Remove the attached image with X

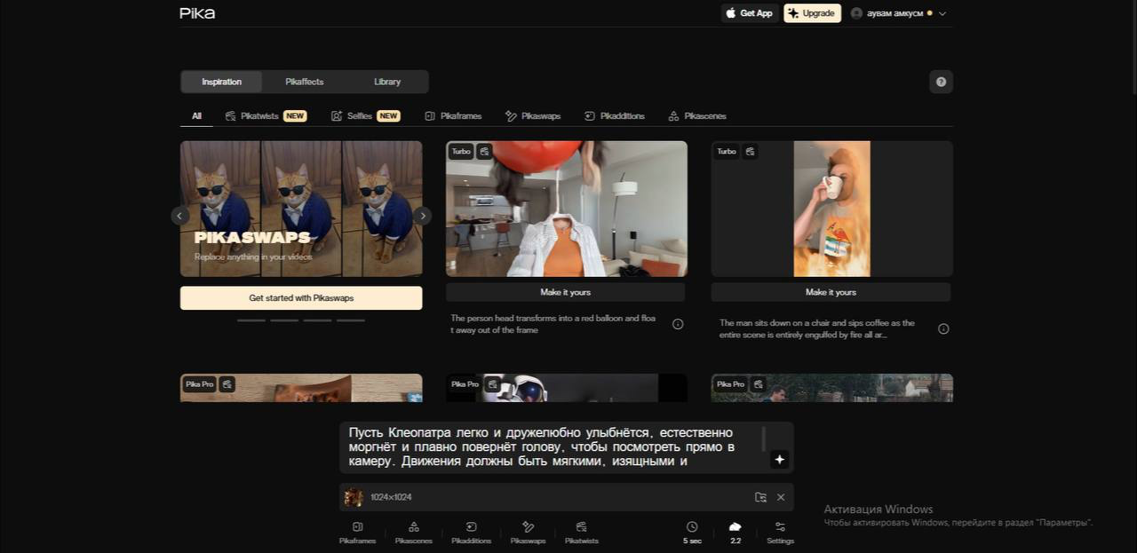point(781,497)
